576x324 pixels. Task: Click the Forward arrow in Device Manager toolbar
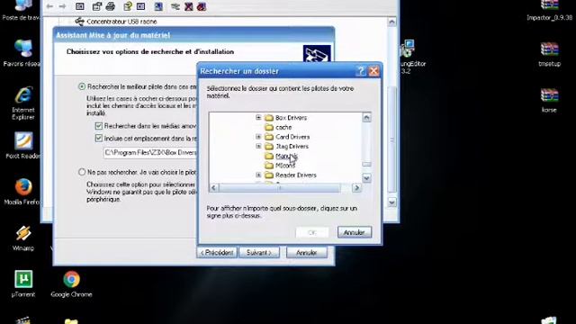point(62,6)
